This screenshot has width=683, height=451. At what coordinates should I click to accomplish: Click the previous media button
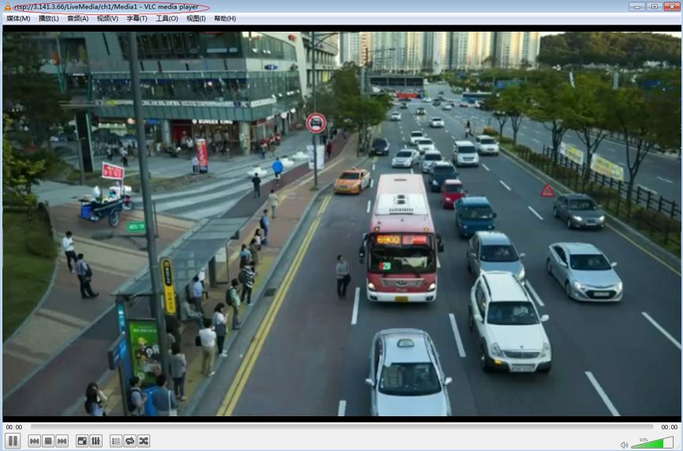click(35, 442)
